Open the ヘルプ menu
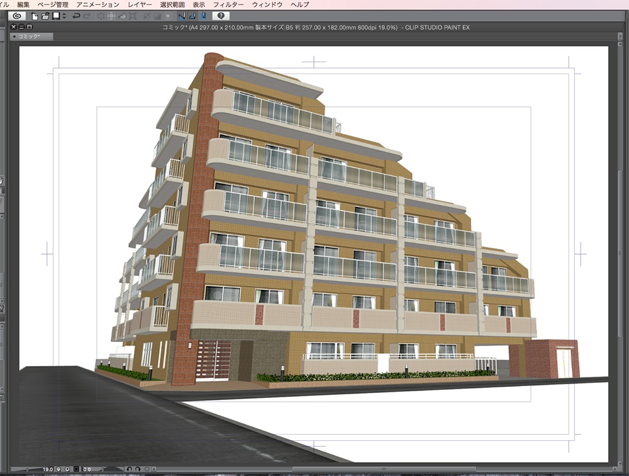 299,4
